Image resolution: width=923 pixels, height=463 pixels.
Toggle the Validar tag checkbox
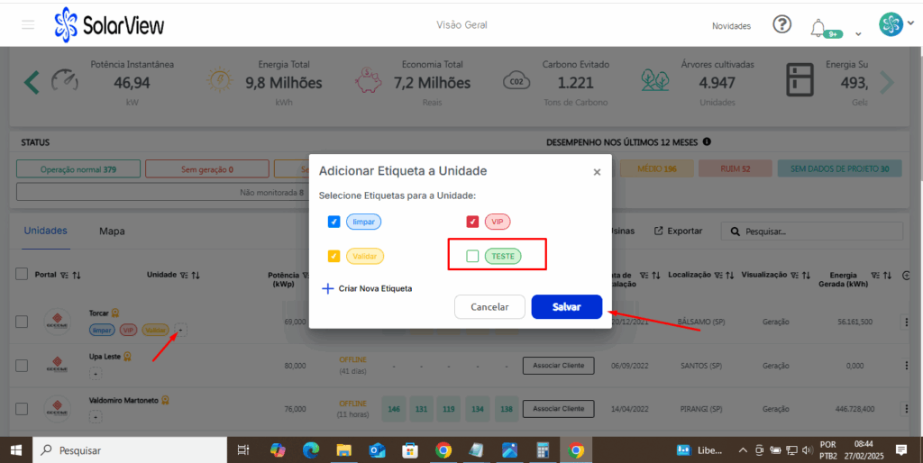point(334,257)
